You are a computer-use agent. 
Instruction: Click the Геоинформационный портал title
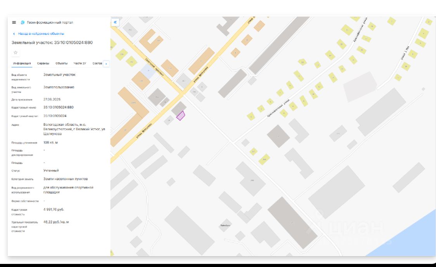[x=50, y=22]
